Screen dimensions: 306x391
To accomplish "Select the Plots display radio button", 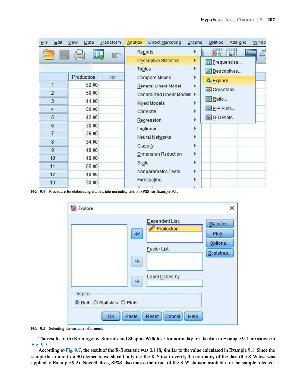I will (x=123, y=303).
